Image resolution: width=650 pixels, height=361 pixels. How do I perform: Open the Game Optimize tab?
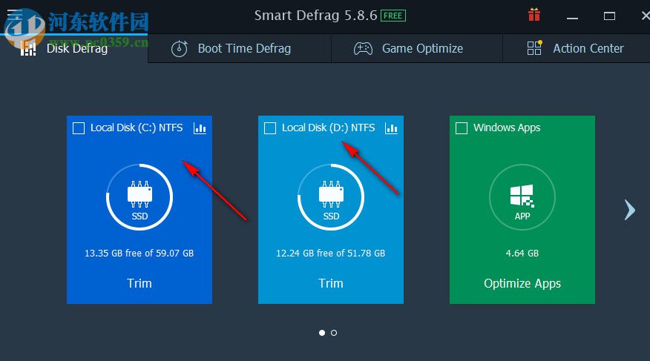tap(417, 48)
